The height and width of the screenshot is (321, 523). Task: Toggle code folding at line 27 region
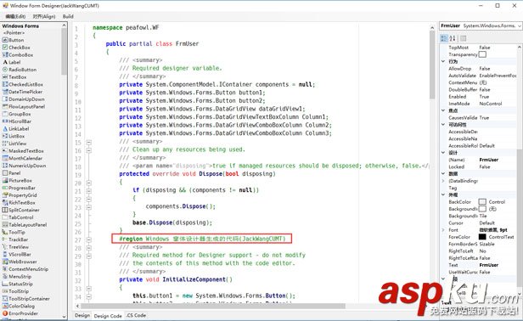[x=88, y=239]
